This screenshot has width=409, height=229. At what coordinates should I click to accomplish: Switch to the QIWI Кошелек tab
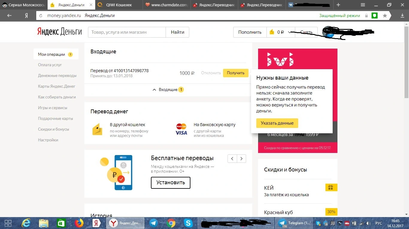point(119,5)
